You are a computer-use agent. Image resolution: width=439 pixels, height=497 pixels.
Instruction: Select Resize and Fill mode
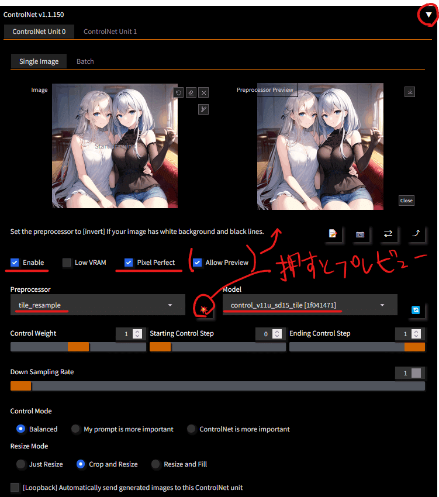click(x=155, y=464)
